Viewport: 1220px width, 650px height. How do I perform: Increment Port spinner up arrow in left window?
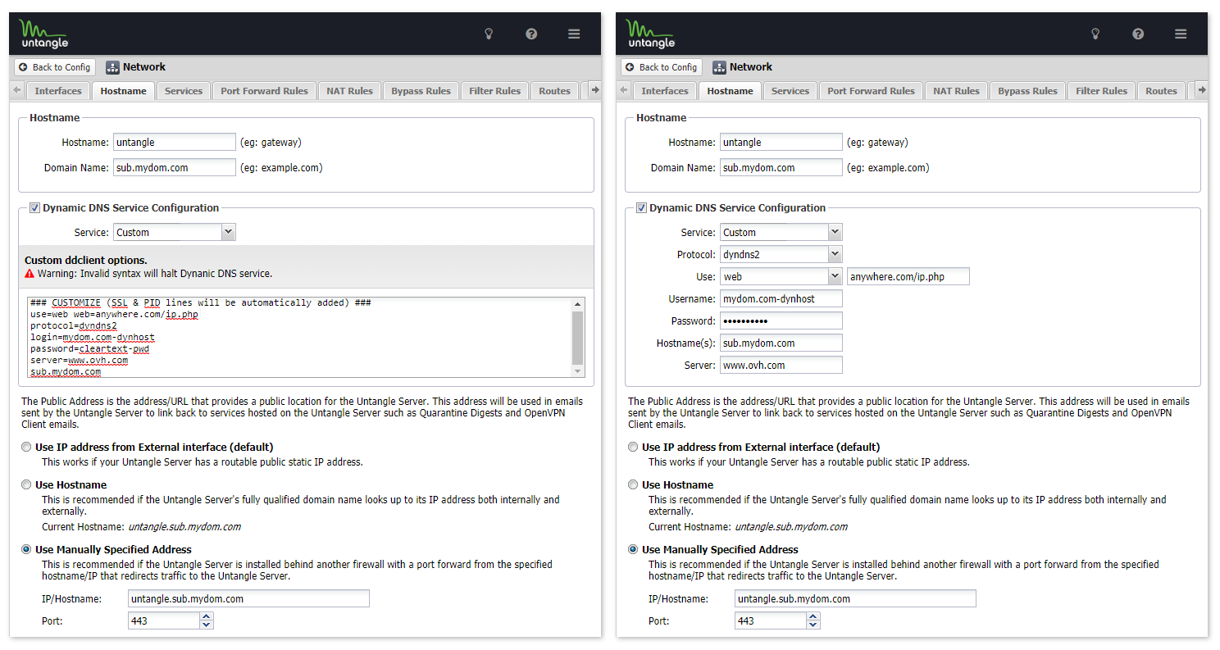pyautogui.click(x=207, y=617)
